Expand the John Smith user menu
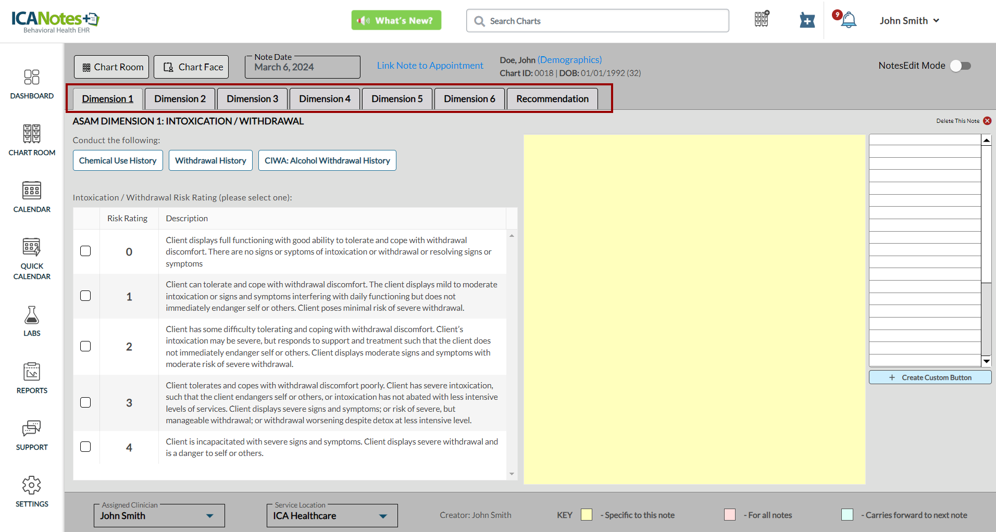Image resolution: width=996 pixels, height=532 pixels. point(909,21)
